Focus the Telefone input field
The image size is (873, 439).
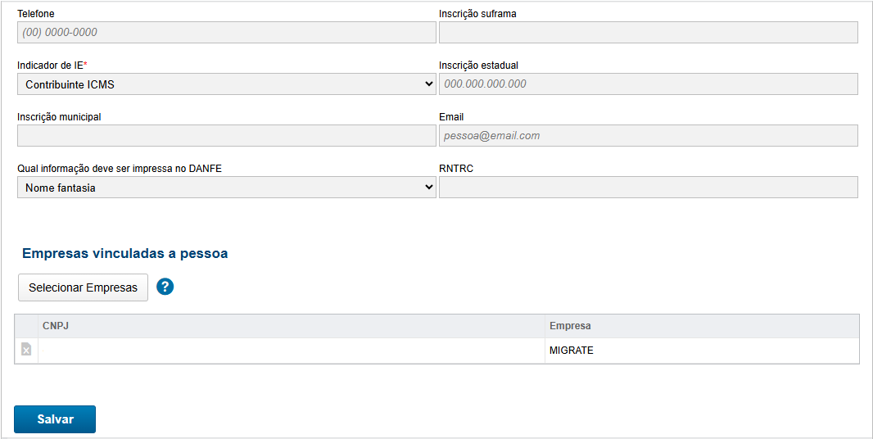point(226,32)
